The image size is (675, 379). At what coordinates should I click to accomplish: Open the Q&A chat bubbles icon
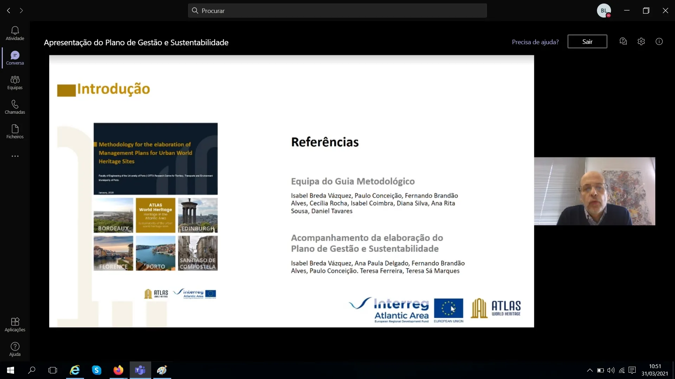[x=623, y=41]
